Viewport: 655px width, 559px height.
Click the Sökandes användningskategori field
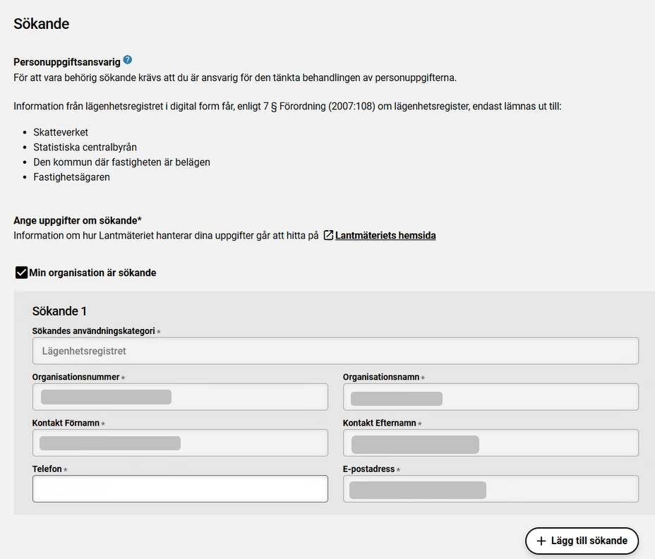tap(335, 351)
